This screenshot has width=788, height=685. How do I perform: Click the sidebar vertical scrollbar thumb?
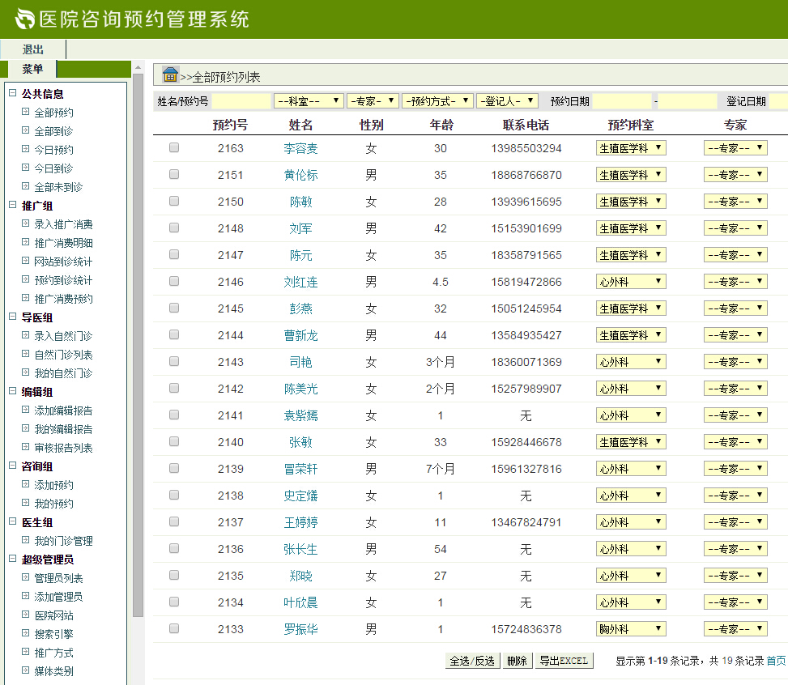(138, 346)
